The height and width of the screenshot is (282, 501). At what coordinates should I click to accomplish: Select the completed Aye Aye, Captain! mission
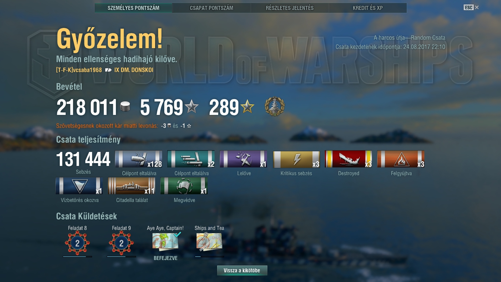166,242
